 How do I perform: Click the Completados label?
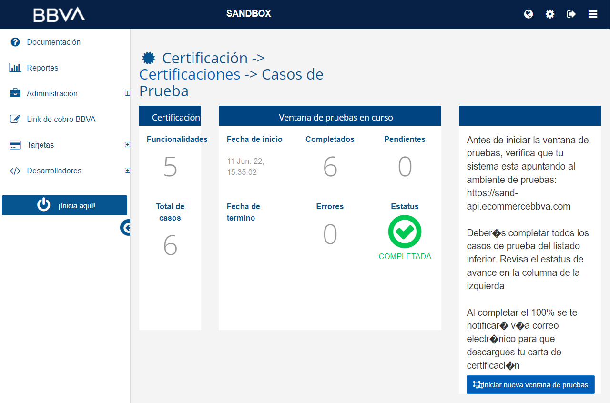click(330, 140)
